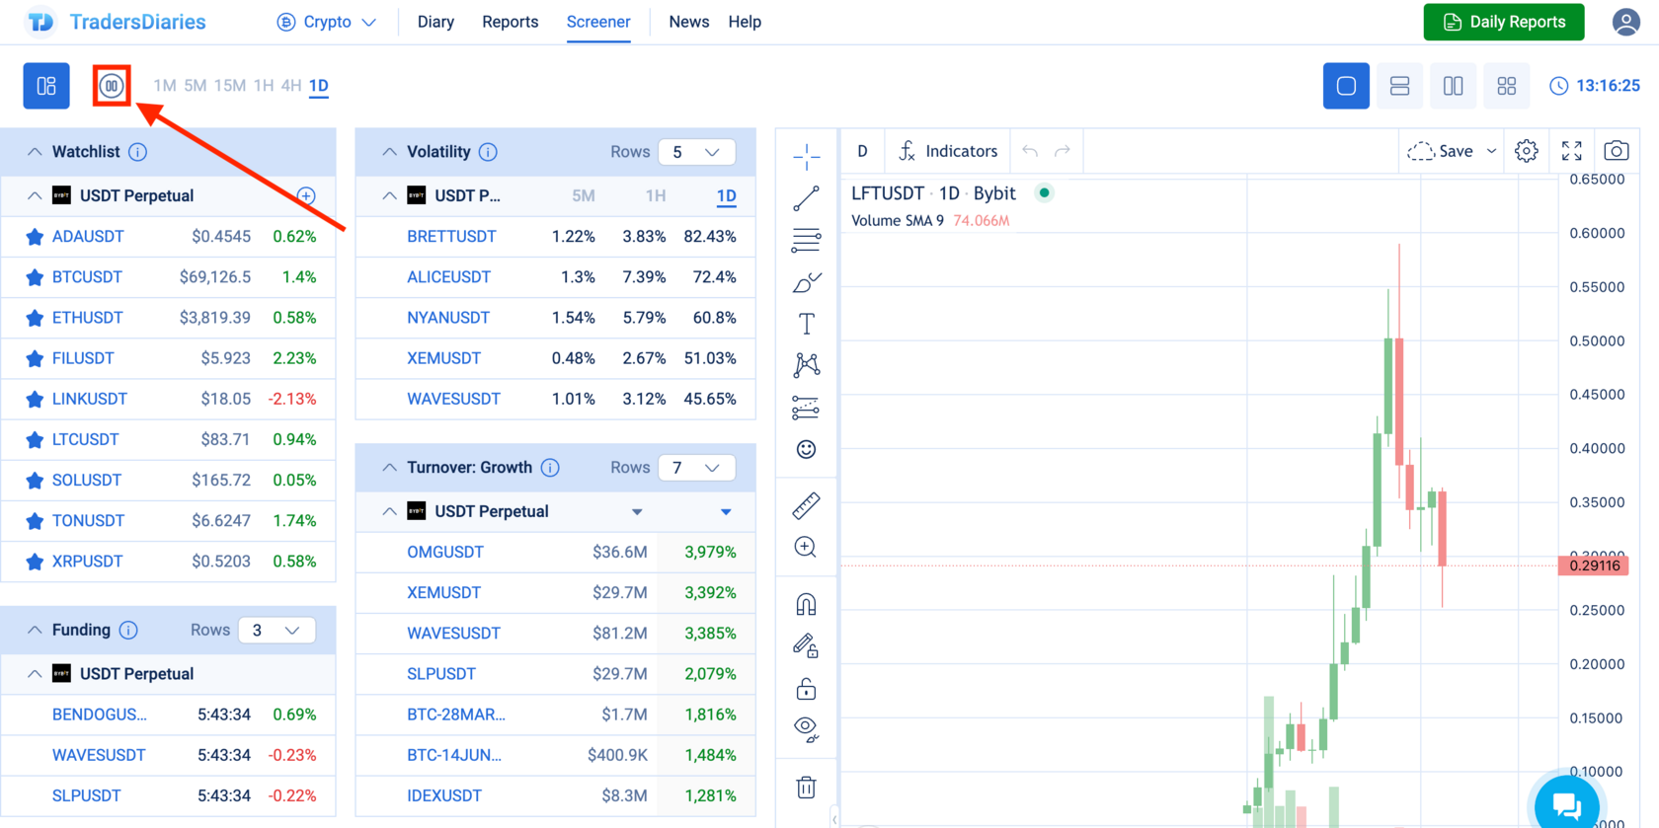This screenshot has width=1659, height=828.
Task: Open the Reports menu
Action: click(x=511, y=22)
